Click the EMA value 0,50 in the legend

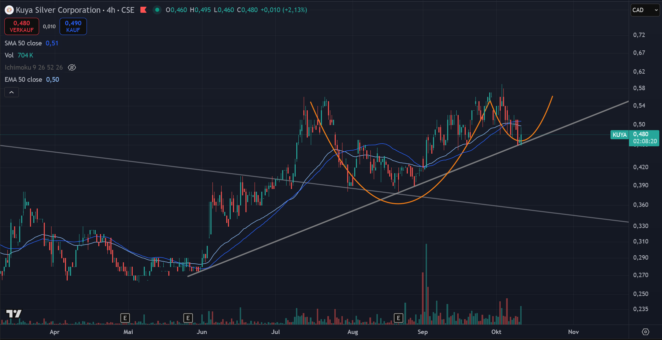[53, 79]
